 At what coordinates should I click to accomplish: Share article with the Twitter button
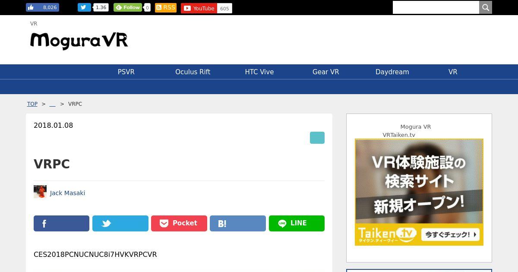(x=120, y=223)
